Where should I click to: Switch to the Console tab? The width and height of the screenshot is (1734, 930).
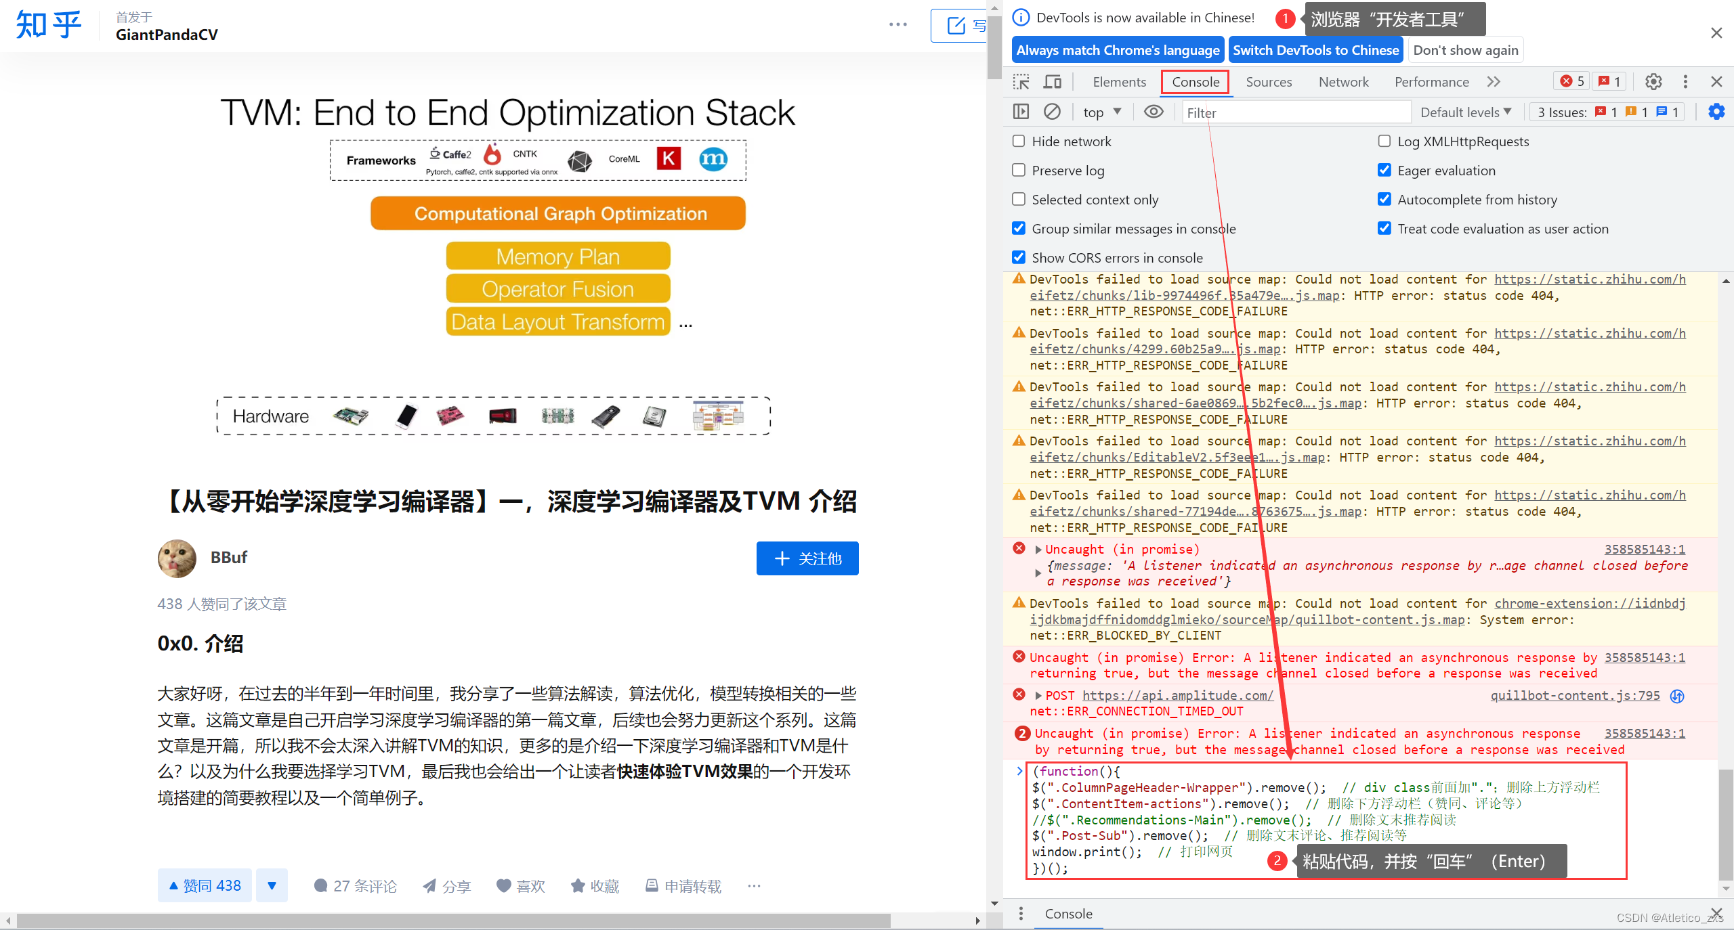[1196, 82]
